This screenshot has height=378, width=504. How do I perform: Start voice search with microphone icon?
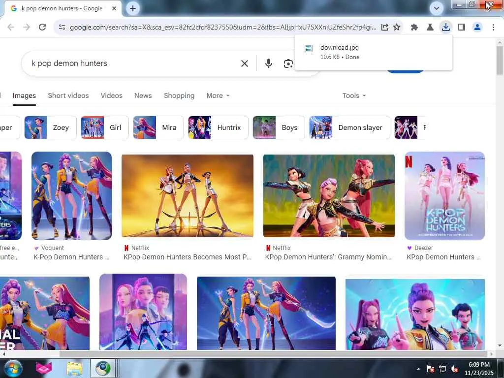click(269, 63)
